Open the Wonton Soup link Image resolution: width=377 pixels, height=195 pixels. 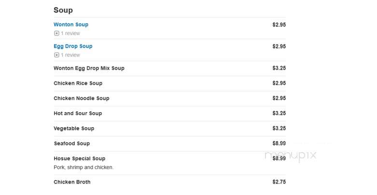coord(71,25)
